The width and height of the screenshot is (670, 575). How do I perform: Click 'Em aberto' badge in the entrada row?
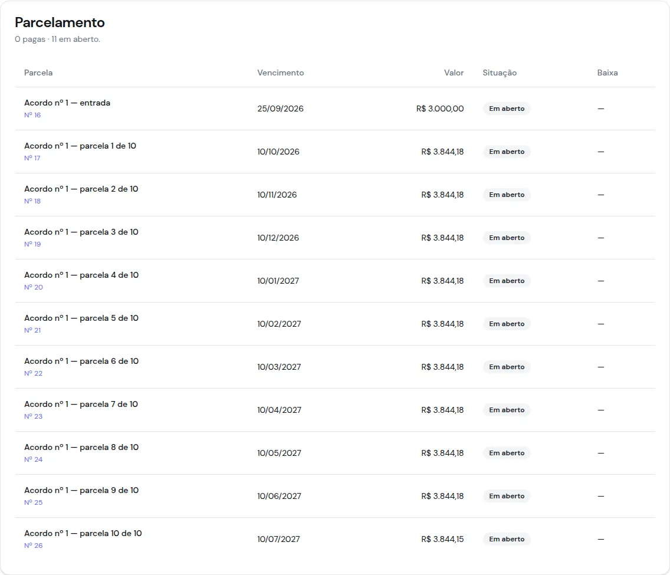(507, 109)
